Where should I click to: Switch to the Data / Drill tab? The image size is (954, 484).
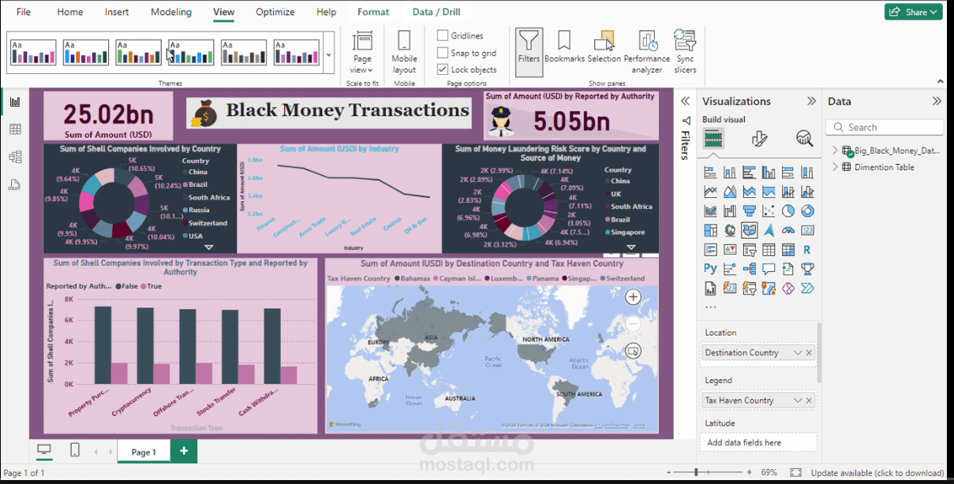(436, 12)
